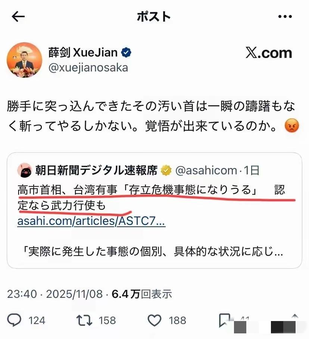
Task: Tap the 23:40 · 2025/11/08 timestamp
Action: [55, 294]
